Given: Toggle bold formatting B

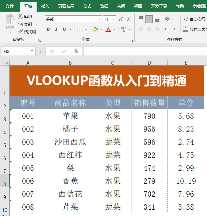Looking at the screenshot, I should tap(48, 29).
